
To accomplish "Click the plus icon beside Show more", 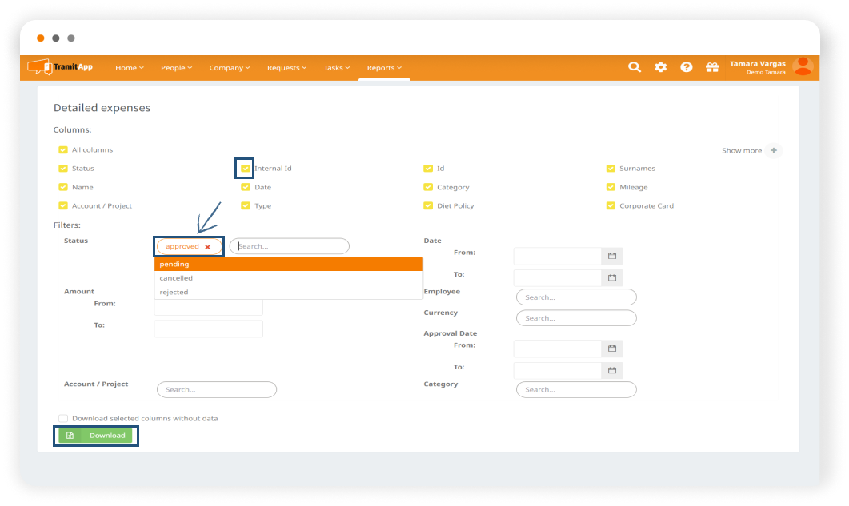I will point(773,150).
